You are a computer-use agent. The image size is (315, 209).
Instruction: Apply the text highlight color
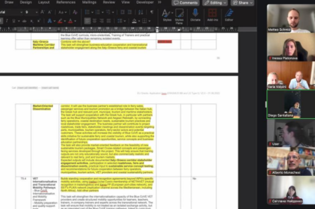tap(60, 21)
